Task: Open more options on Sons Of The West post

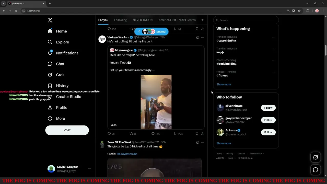Action: [x=203, y=142]
